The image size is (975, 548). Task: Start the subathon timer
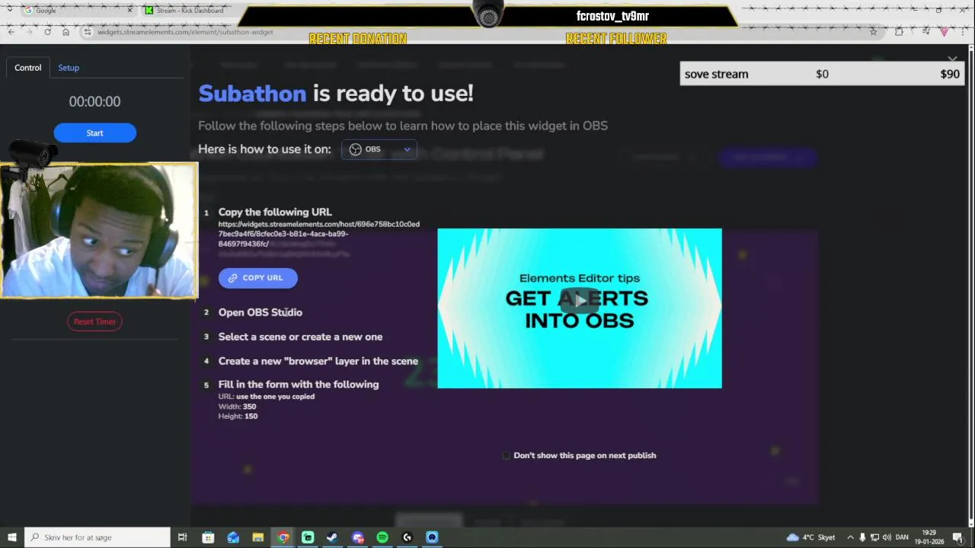pos(94,133)
